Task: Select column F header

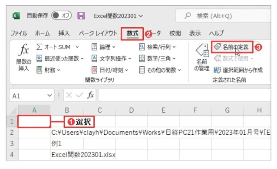Action: [x=195, y=110]
